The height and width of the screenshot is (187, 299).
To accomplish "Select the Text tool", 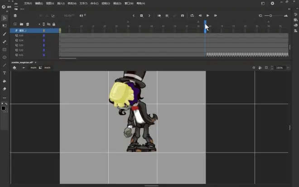I will coord(5,73).
